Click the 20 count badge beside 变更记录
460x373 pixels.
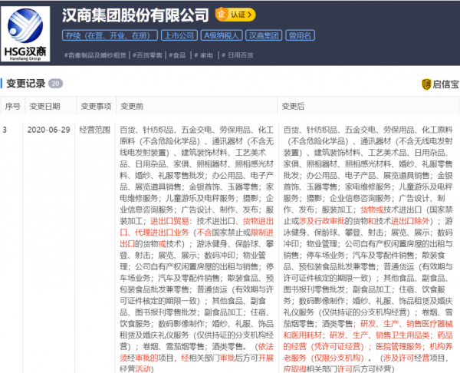pyautogui.click(x=55, y=84)
